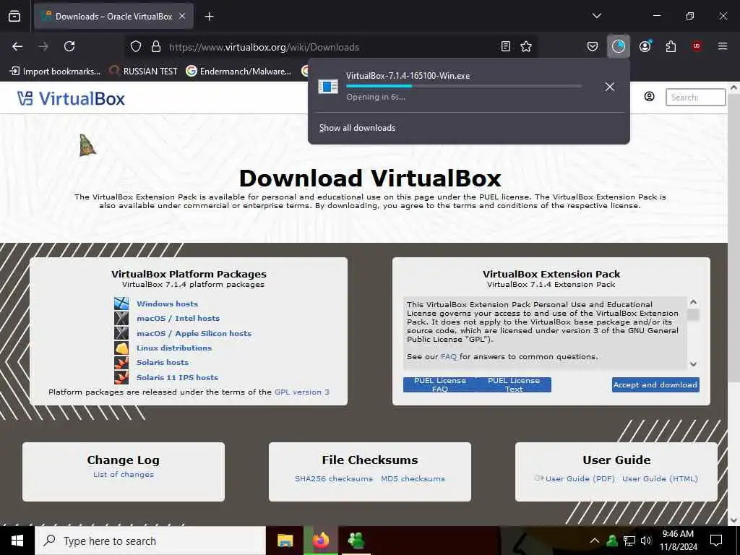The image size is (740, 555).
Task: Click the uBlock Origin extension icon
Action: (697, 46)
